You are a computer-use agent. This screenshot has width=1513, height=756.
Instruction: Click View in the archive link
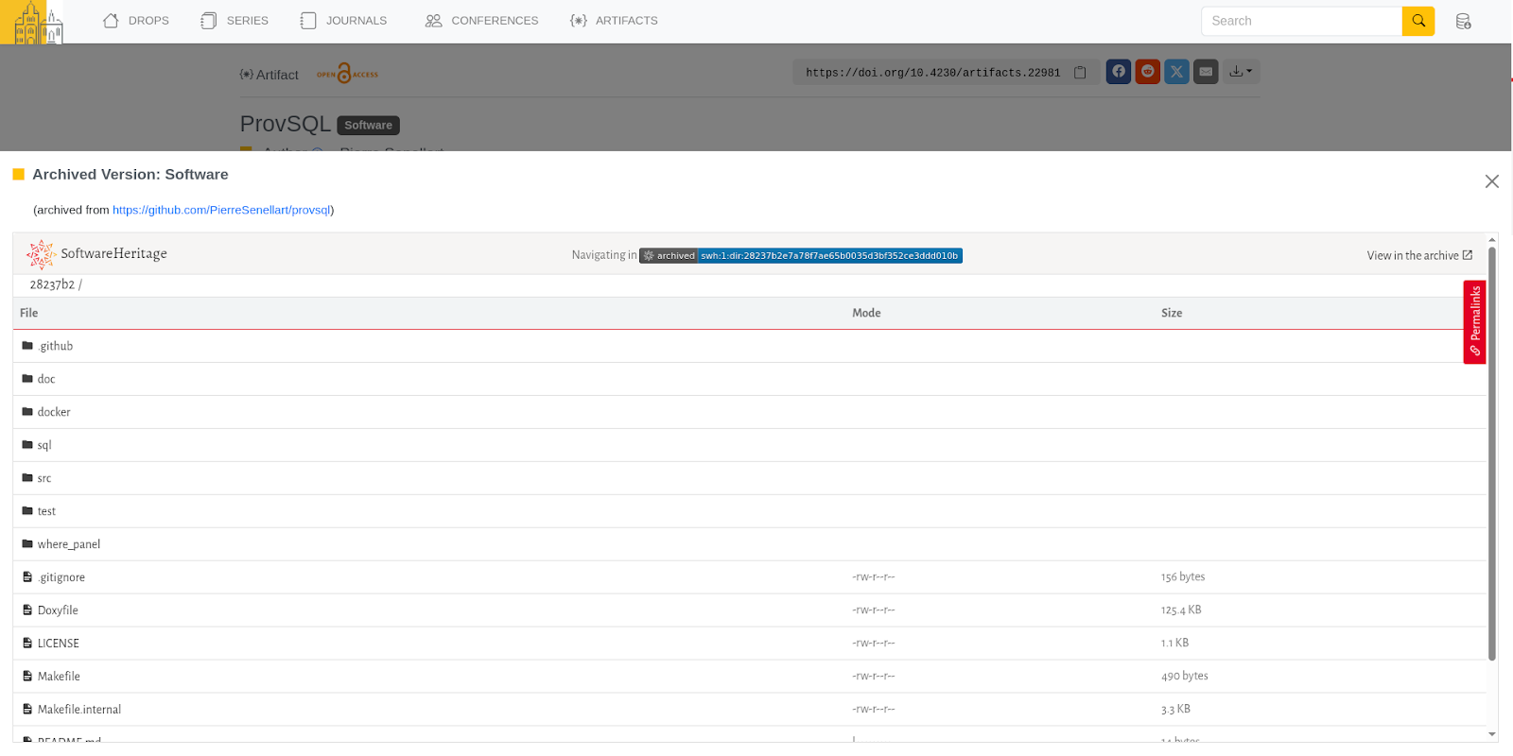click(x=1418, y=255)
